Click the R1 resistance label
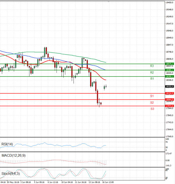The width and height of the screenshot is (175, 184). tap(152, 79)
